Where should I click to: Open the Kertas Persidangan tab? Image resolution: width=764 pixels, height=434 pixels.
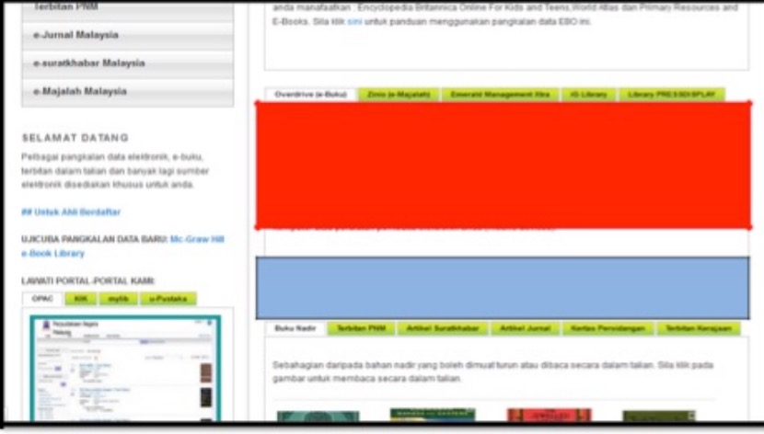608,328
